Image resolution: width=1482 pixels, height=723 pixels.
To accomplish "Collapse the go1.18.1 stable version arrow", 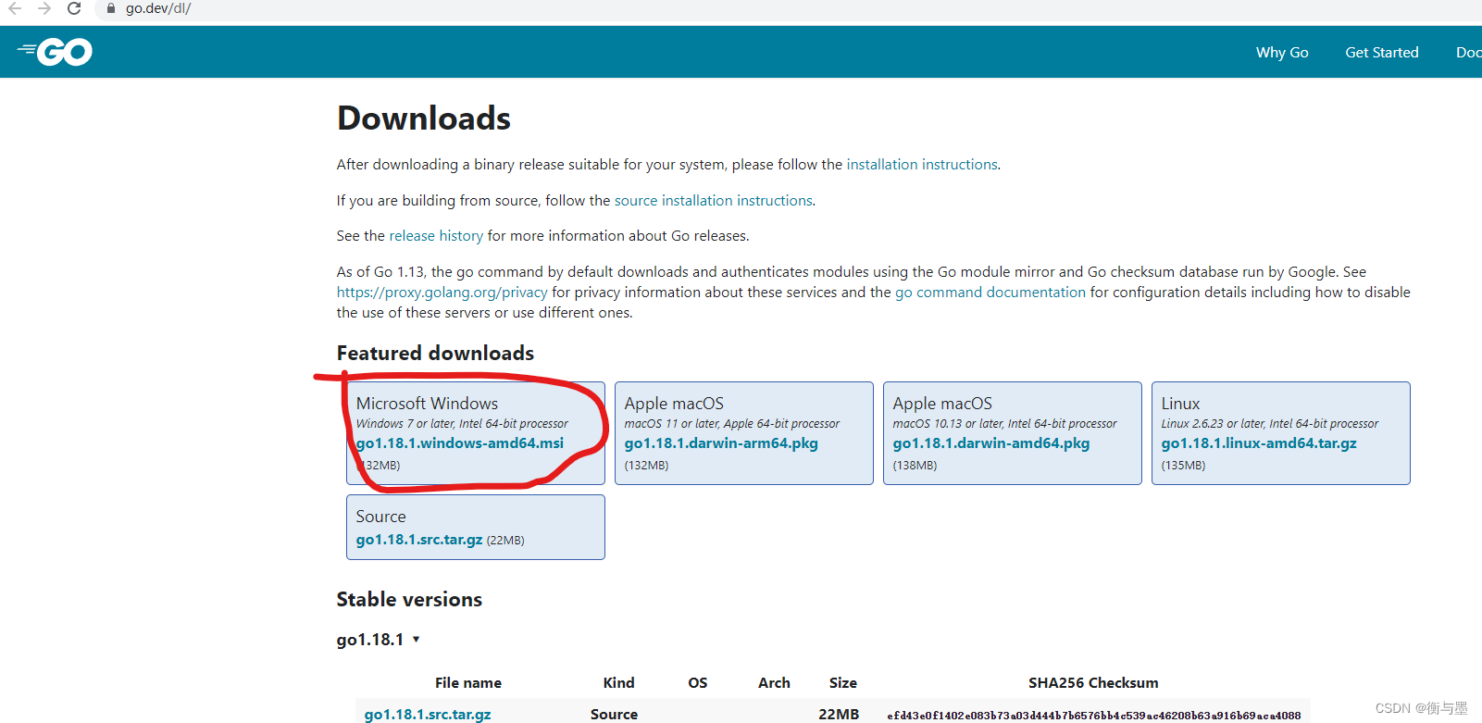I will 417,640.
